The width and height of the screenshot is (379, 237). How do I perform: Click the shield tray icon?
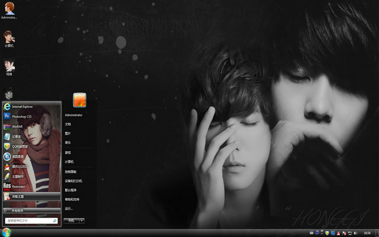[x=327, y=233]
